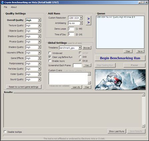
Task: Click the Crysis nanosuit artwork image
Action: click(x=120, y=80)
